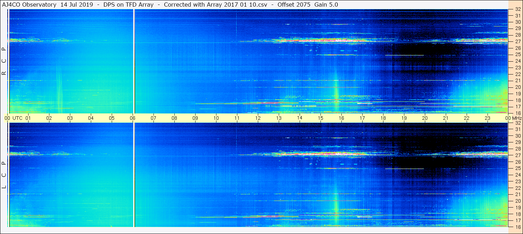The image size is (523, 234).
Task: Click the "MHz" label beside the time axis
Action: (517, 118)
